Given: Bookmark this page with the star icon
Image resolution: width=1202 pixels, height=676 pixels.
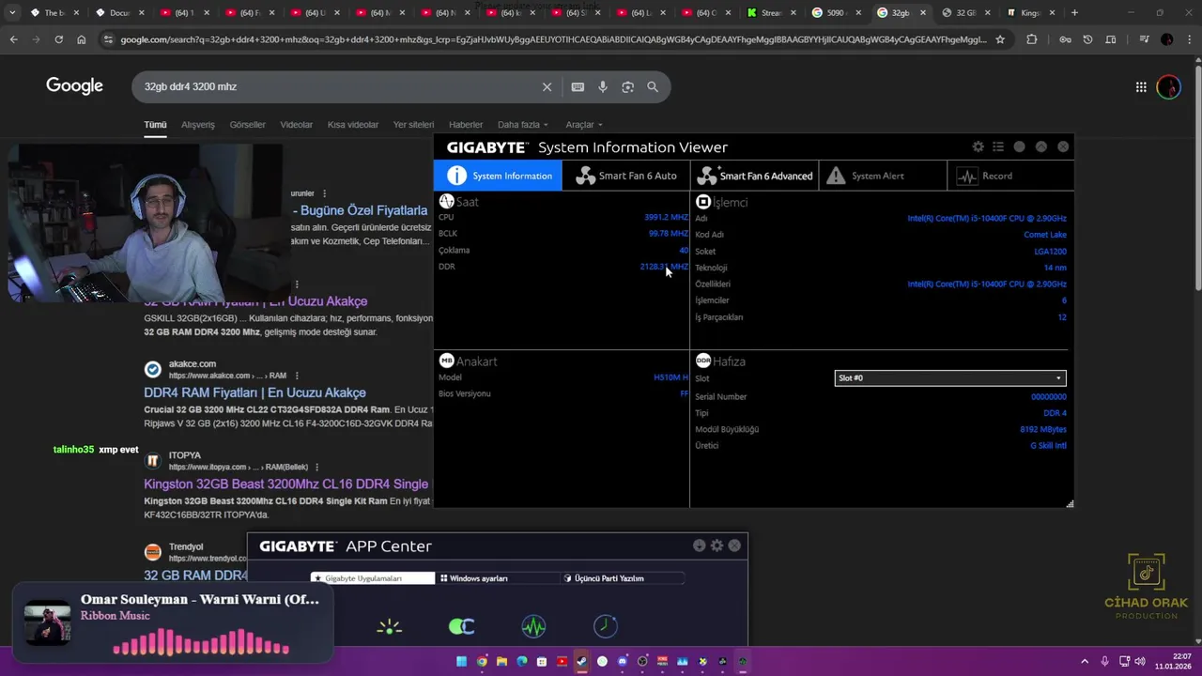Looking at the screenshot, I should 1000,39.
